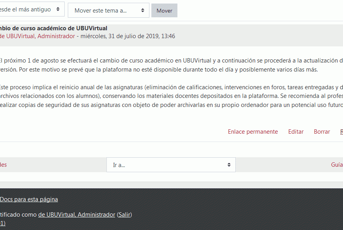Click Editar on the forum post
The width and height of the screenshot is (343, 230).
point(296,132)
